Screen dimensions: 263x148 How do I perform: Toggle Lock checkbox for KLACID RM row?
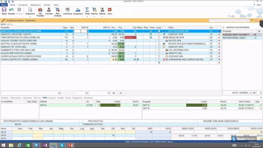159,53
